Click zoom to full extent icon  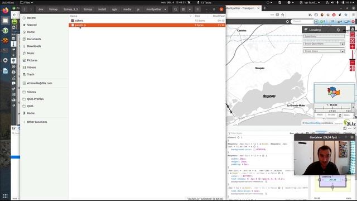[x=352, y=41]
